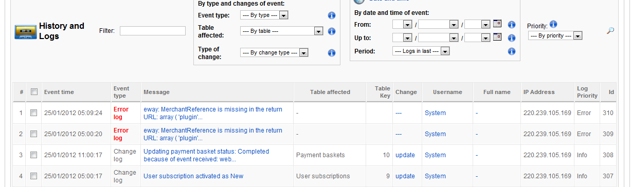Click info icon for Type of change

click(x=332, y=53)
